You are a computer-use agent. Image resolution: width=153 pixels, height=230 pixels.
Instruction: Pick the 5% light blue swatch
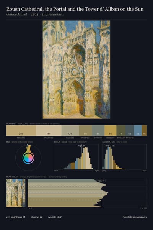(x=138, y=130)
